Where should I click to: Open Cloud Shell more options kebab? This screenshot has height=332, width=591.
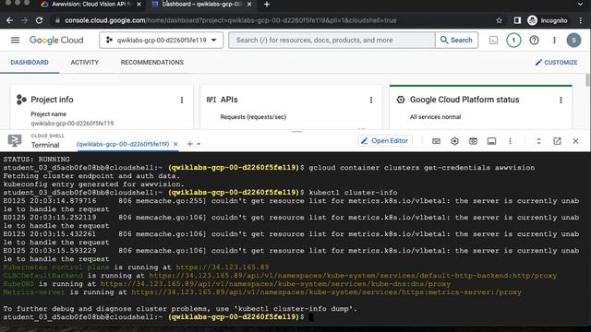coord(510,141)
